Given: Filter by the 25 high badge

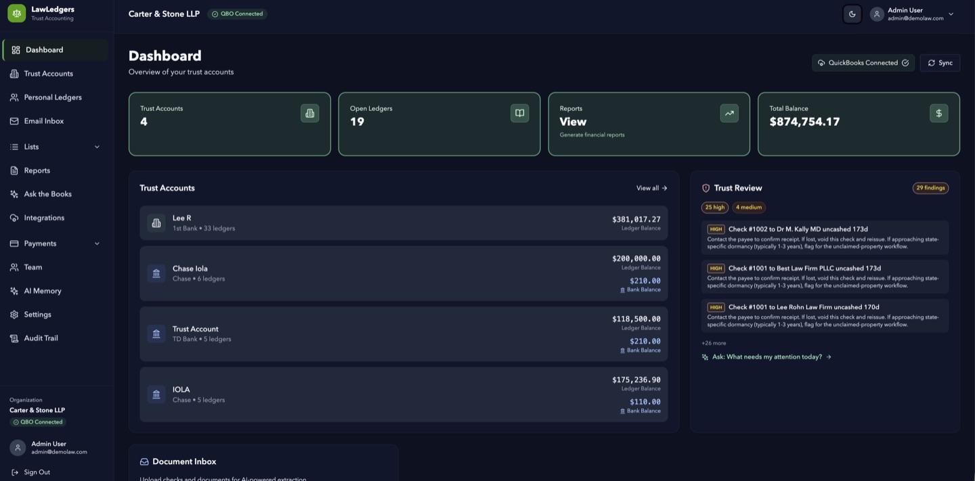Looking at the screenshot, I should [x=714, y=208].
